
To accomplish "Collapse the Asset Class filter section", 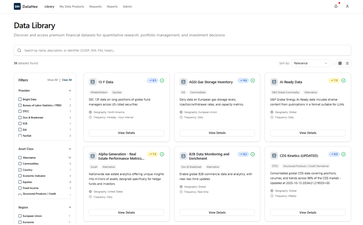I will 70,149.
